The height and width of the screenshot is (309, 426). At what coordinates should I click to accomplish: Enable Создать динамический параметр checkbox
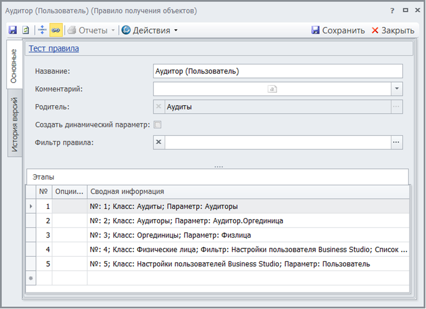pyautogui.click(x=157, y=125)
